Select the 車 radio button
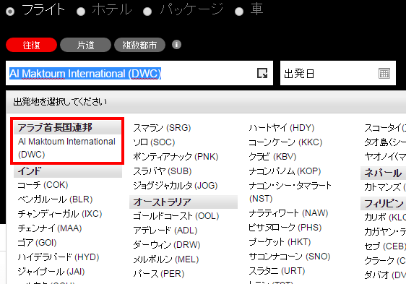The image size is (406, 284). coord(239,12)
